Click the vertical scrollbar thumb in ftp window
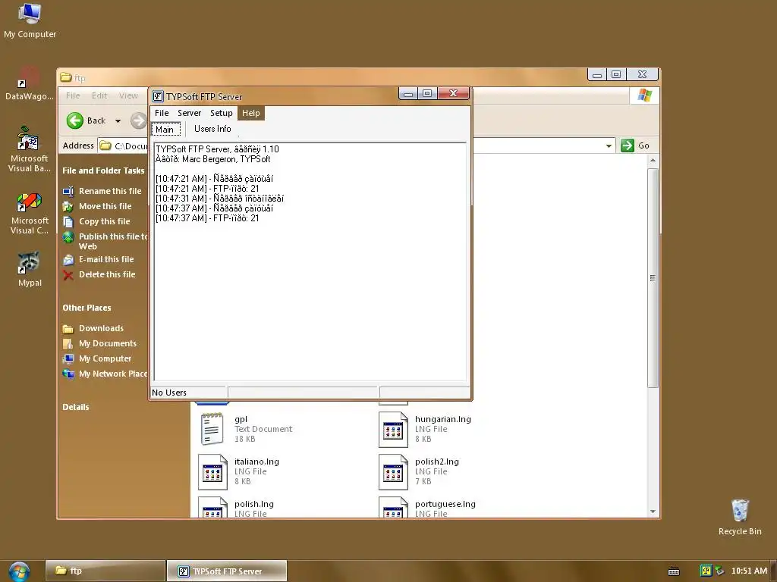Image resolution: width=777 pixels, height=582 pixels. coord(653,278)
